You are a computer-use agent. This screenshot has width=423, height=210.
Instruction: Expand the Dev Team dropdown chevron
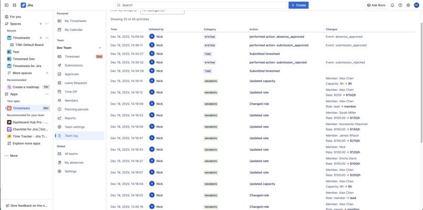click(x=100, y=48)
